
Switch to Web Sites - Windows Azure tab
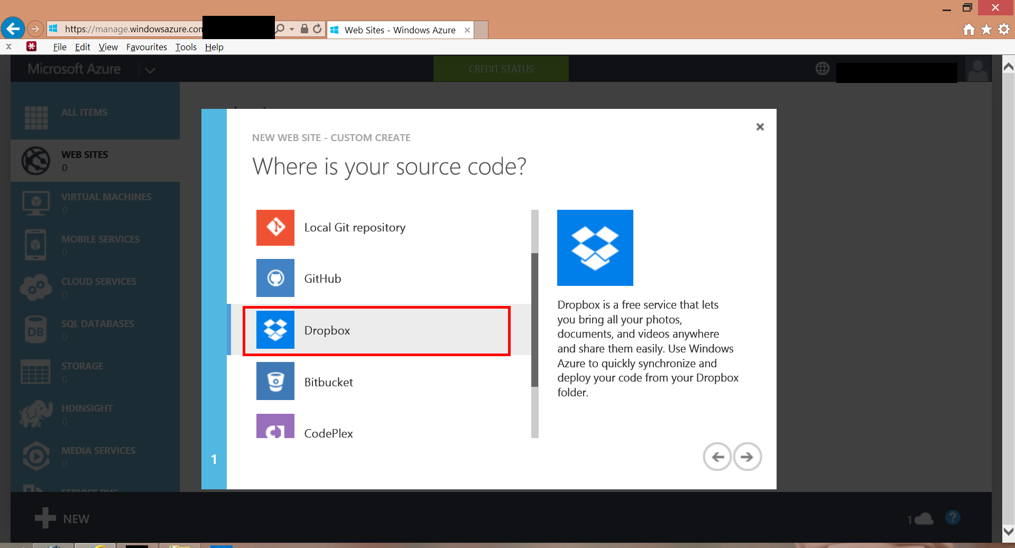400,30
